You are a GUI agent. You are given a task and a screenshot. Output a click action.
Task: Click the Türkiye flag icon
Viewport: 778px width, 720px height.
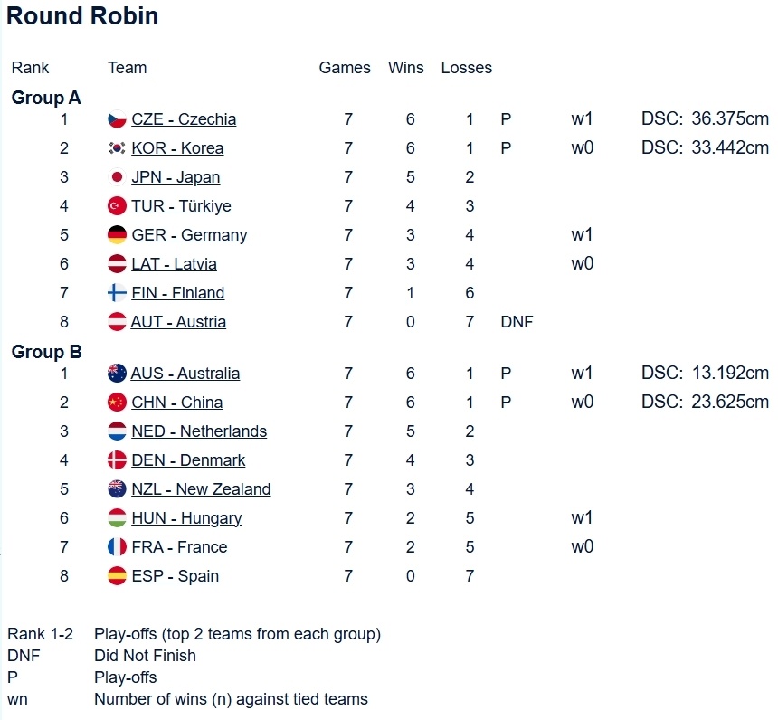click(x=117, y=206)
